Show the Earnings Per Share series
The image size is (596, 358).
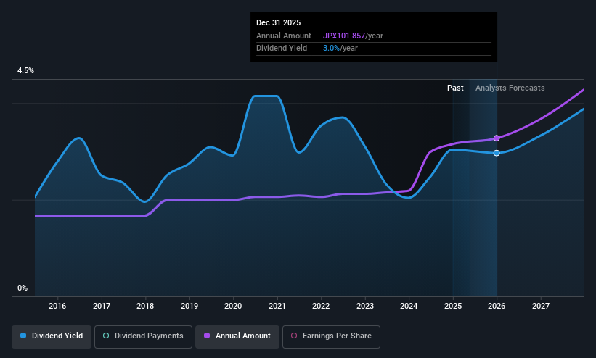coord(331,336)
